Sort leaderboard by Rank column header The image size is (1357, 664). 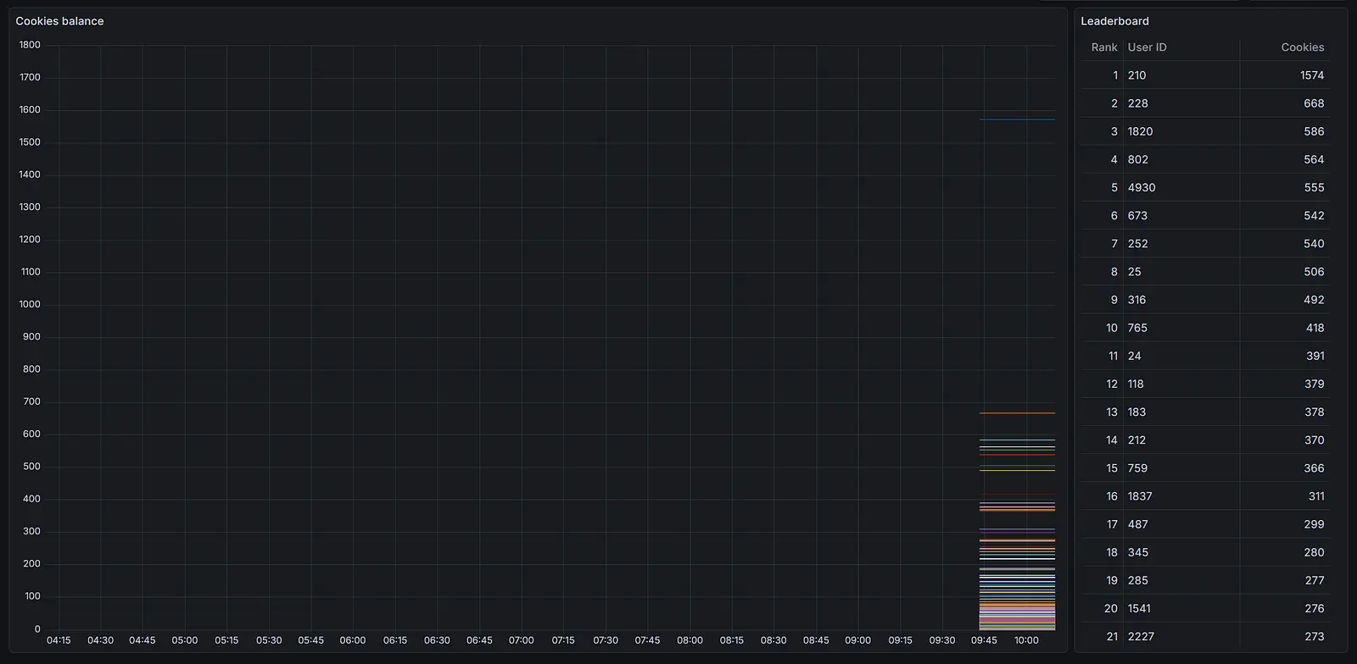click(x=1104, y=47)
